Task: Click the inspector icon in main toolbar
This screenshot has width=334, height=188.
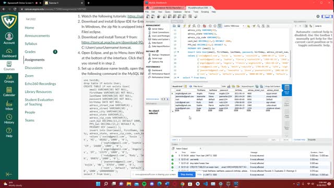Action: [159, 17]
